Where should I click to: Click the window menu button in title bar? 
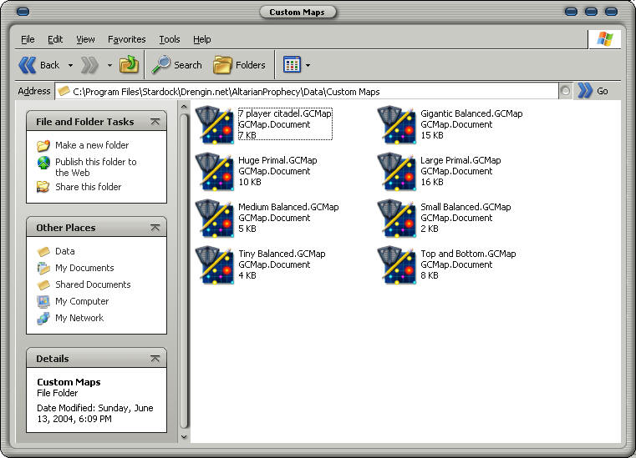click(x=23, y=12)
